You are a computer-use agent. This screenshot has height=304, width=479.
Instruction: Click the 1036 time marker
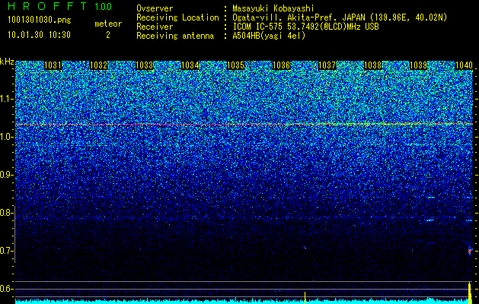(x=281, y=65)
